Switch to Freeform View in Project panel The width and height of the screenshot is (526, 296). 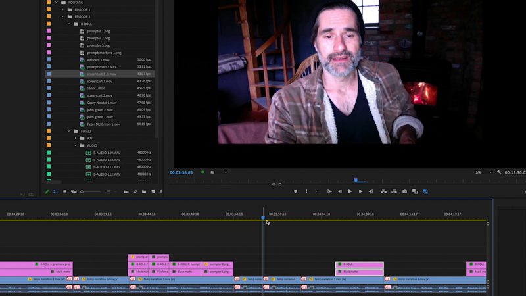coord(74,192)
